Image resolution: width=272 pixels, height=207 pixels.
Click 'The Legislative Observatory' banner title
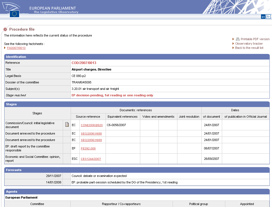tap(56, 12)
